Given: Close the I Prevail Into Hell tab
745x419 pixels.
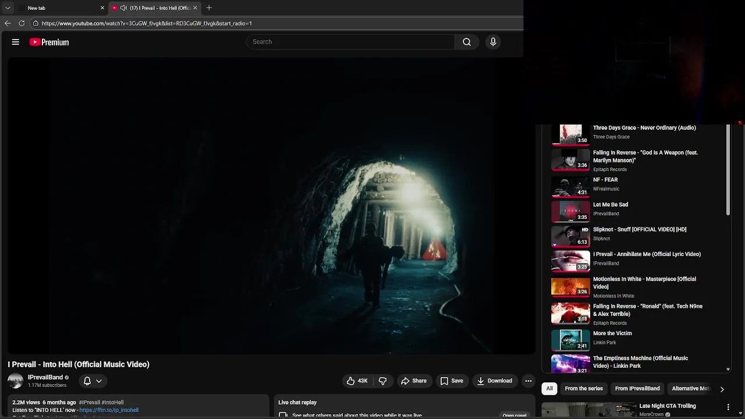Looking at the screenshot, I should (195, 8).
